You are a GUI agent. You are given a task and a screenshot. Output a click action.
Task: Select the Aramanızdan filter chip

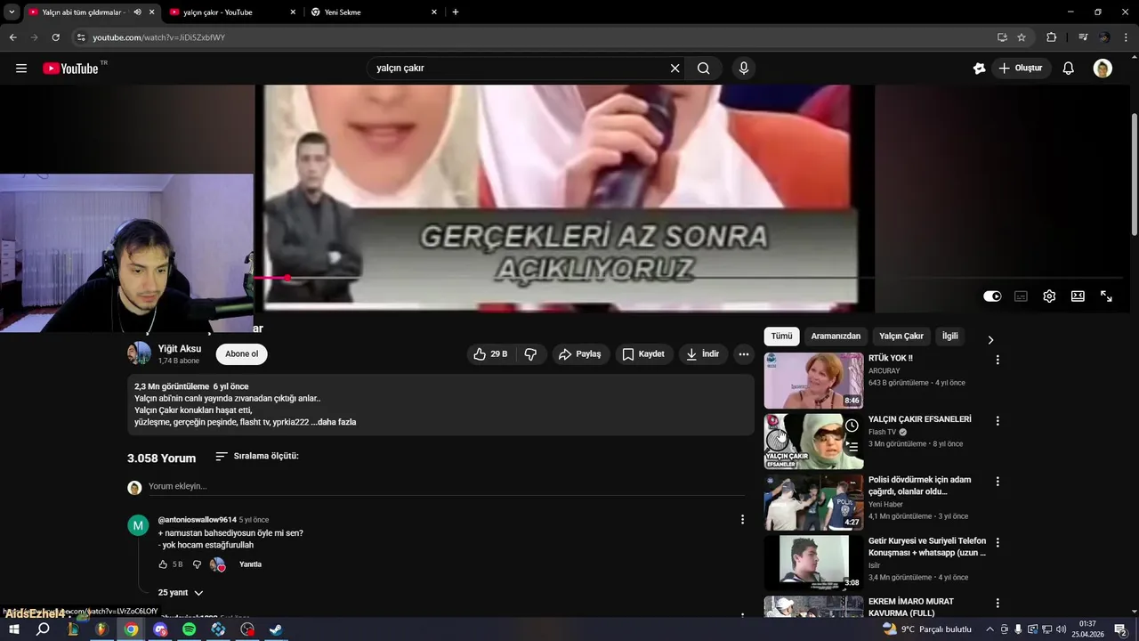pyautogui.click(x=836, y=337)
